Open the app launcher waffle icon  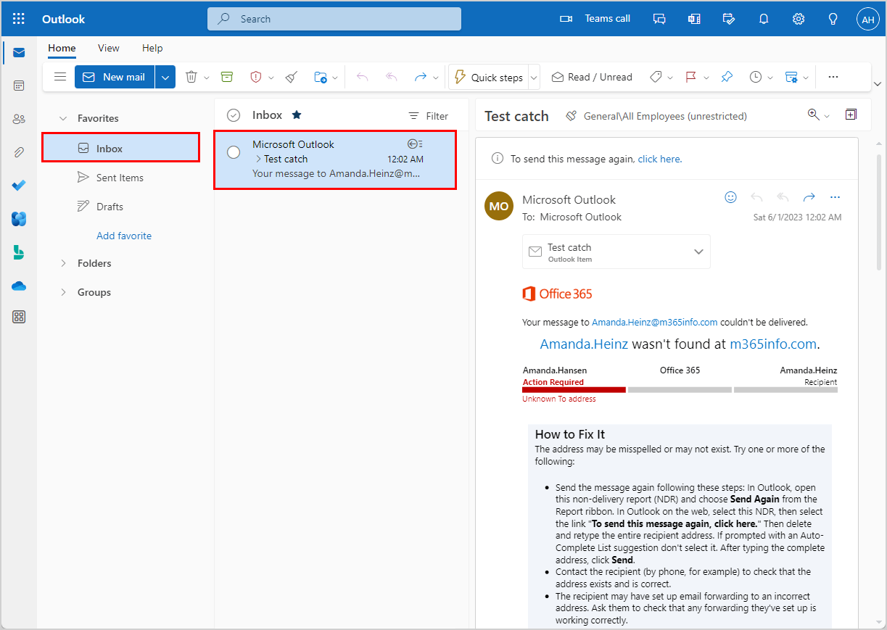click(19, 19)
